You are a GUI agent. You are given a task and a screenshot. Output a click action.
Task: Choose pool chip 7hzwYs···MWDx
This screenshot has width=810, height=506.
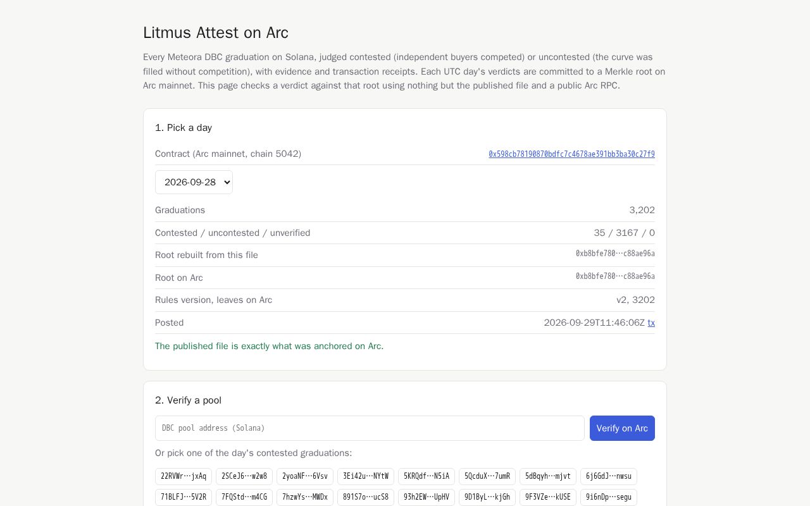305,497
